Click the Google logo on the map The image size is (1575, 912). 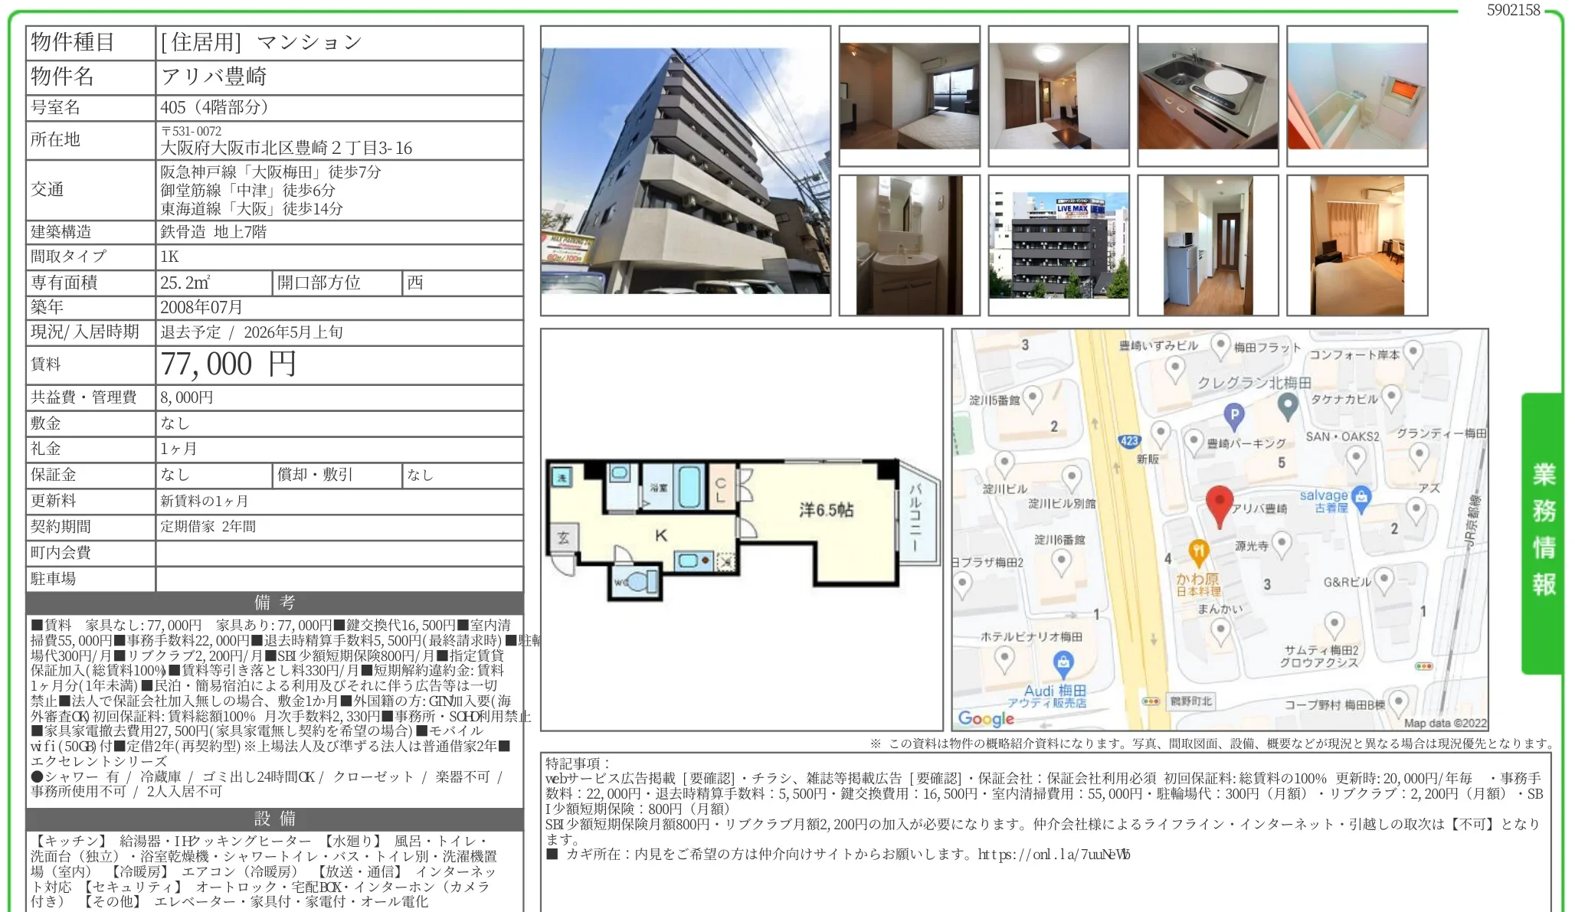click(986, 718)
